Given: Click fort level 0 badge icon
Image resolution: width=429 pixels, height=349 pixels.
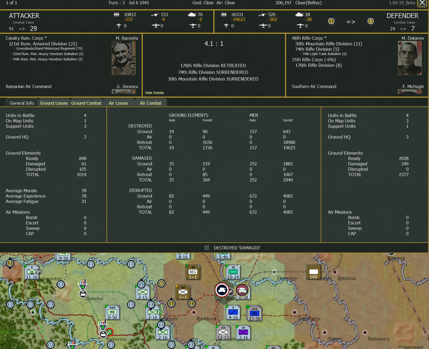Looking at the screenshot, I should [370, 21].
